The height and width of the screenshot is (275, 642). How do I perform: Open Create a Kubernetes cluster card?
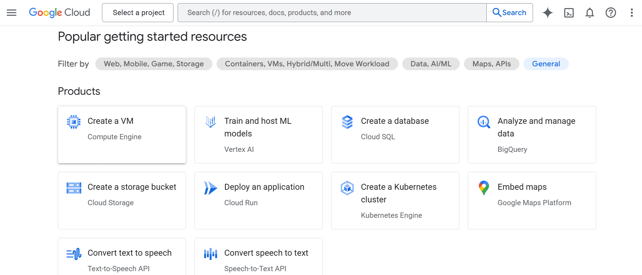[x=395, y=201]
